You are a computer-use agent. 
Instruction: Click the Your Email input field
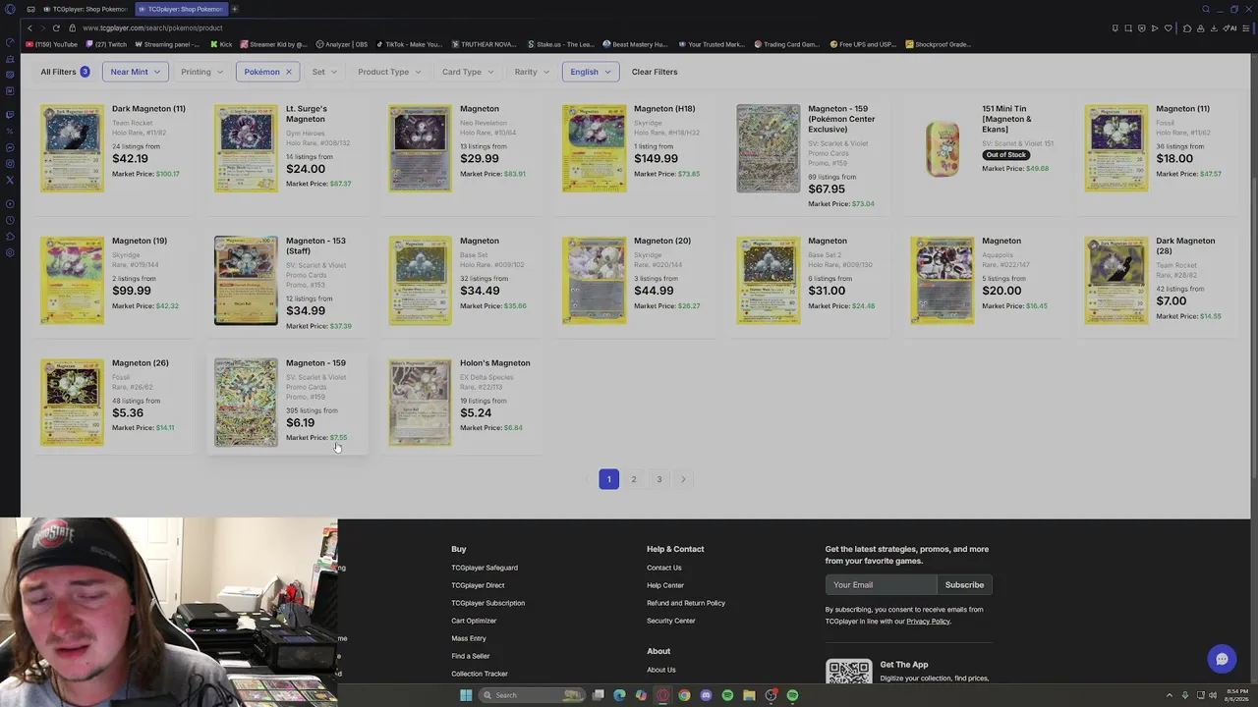pyautogui.click(x=881, y=585)
